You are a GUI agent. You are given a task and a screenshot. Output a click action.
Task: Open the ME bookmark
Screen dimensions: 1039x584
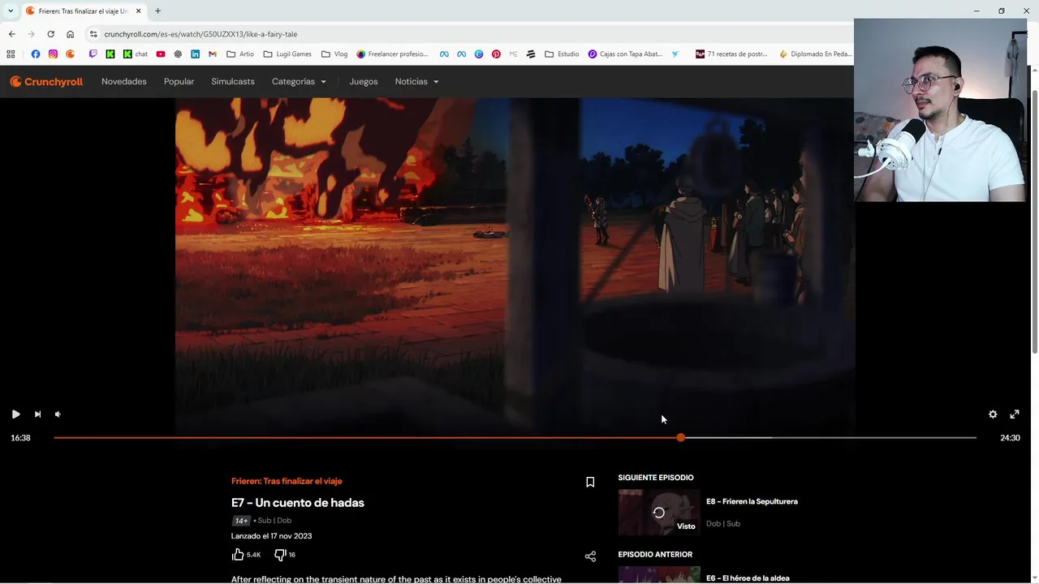point(513,54)
